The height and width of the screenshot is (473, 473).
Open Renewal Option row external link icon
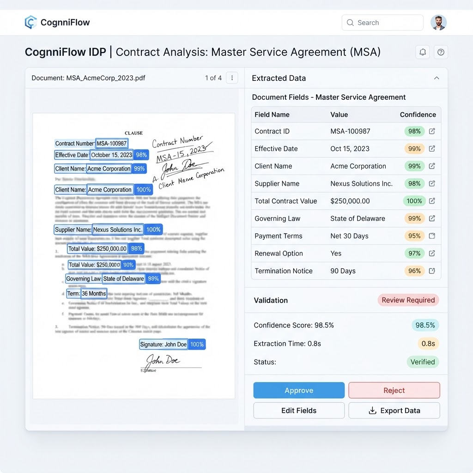click(432, 254)
